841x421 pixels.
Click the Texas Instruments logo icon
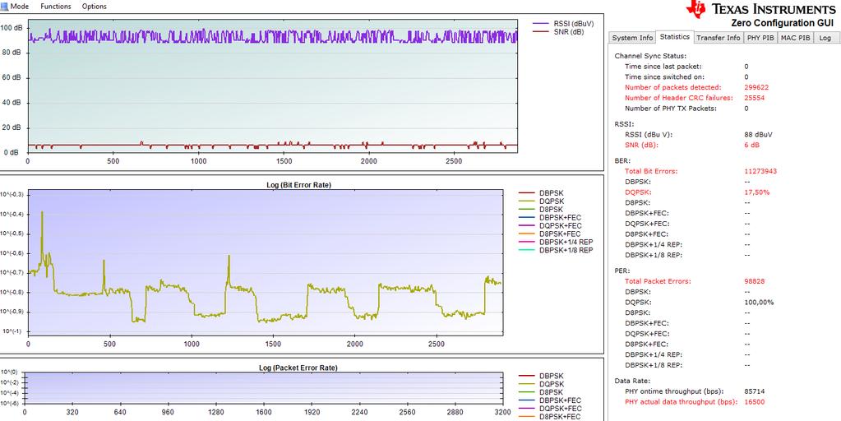coord(696,8)
